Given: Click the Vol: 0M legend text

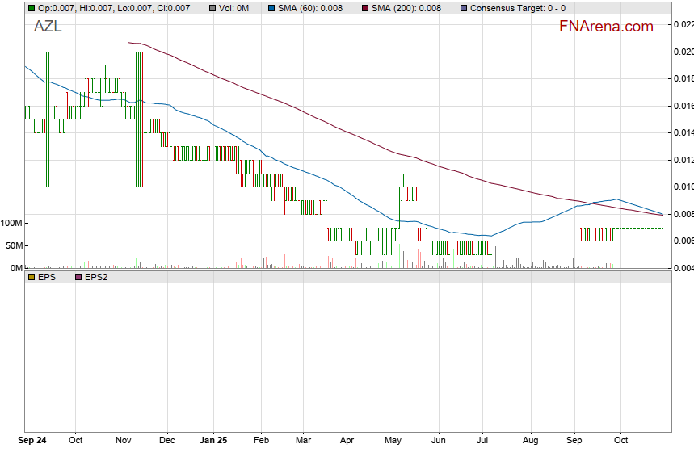Looking at the screenshot, I should pos(235,8).
